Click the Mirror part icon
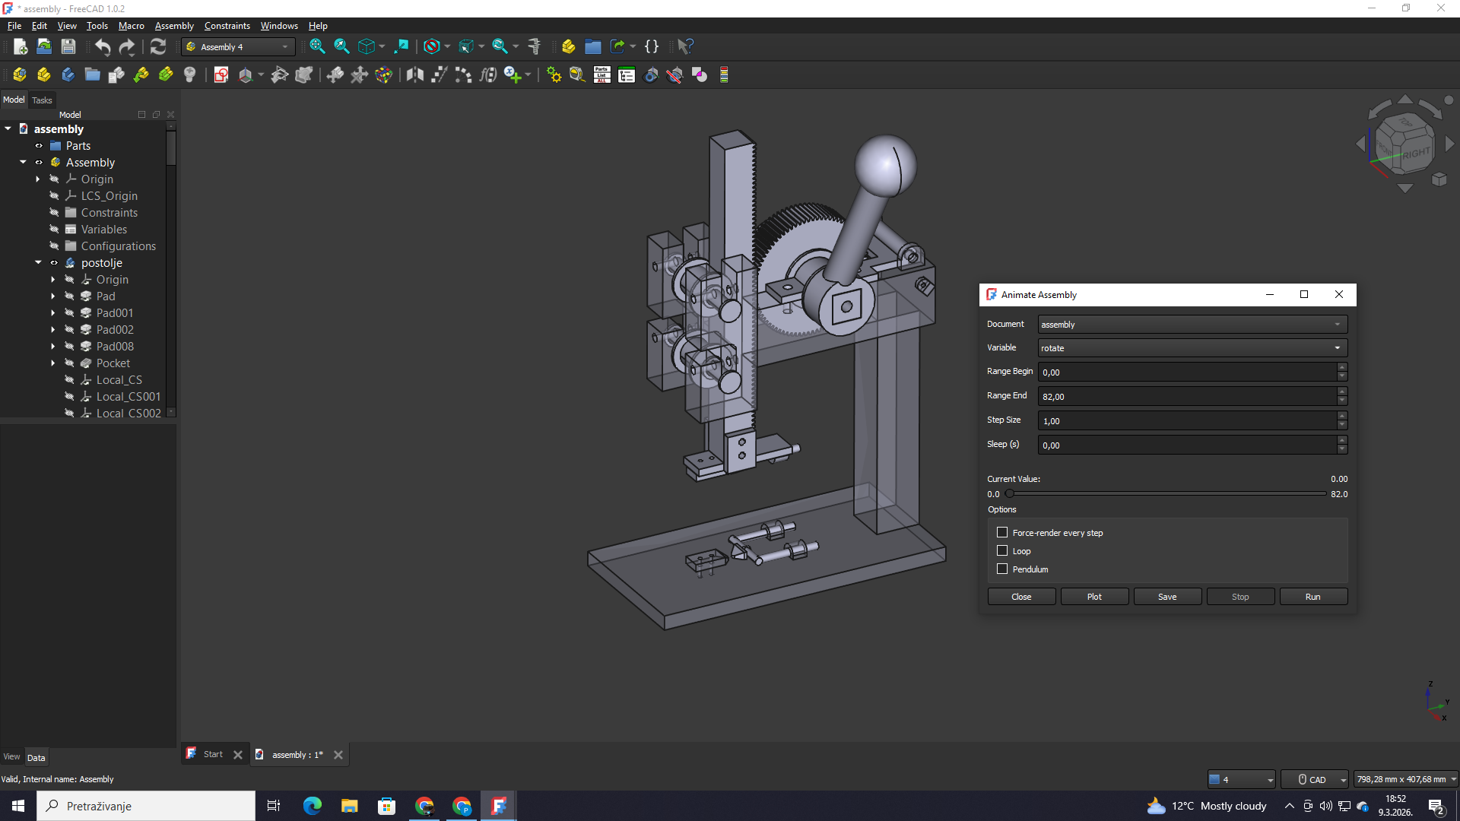The height and width of the screenshot is (821, 1460). [x=414, y=74]
